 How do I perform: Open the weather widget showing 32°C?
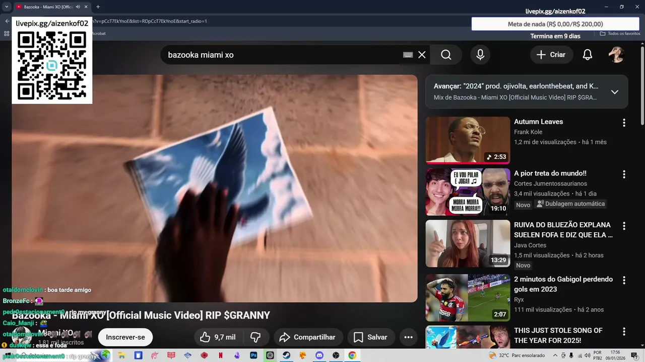517,355
